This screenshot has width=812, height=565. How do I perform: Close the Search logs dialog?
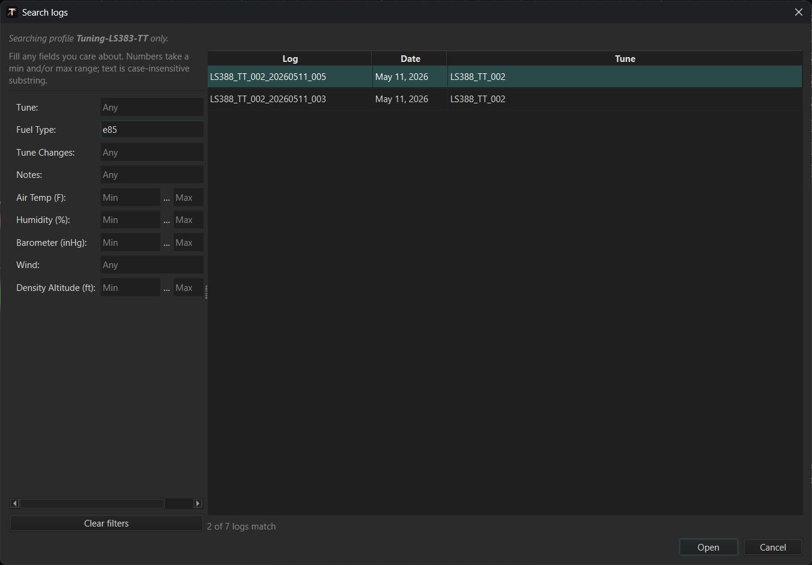(x=798, y=12)
